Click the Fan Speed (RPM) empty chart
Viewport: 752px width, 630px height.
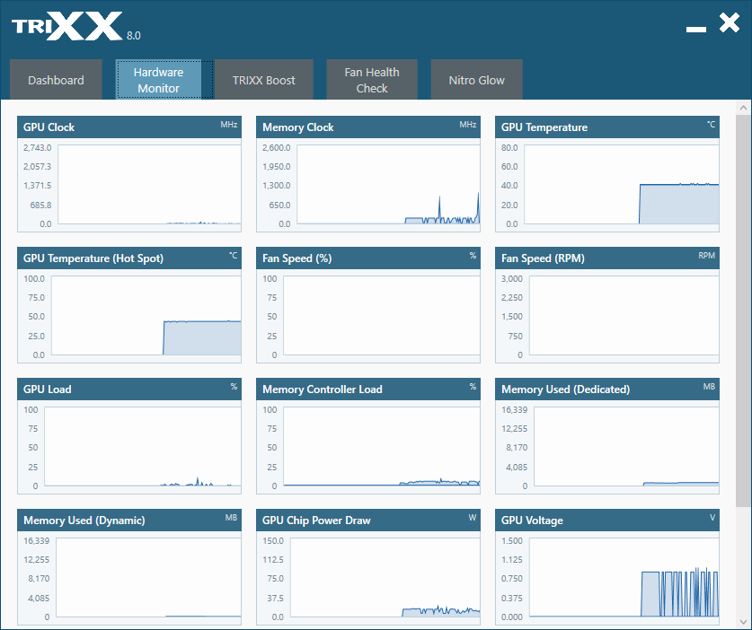(624, 316)
